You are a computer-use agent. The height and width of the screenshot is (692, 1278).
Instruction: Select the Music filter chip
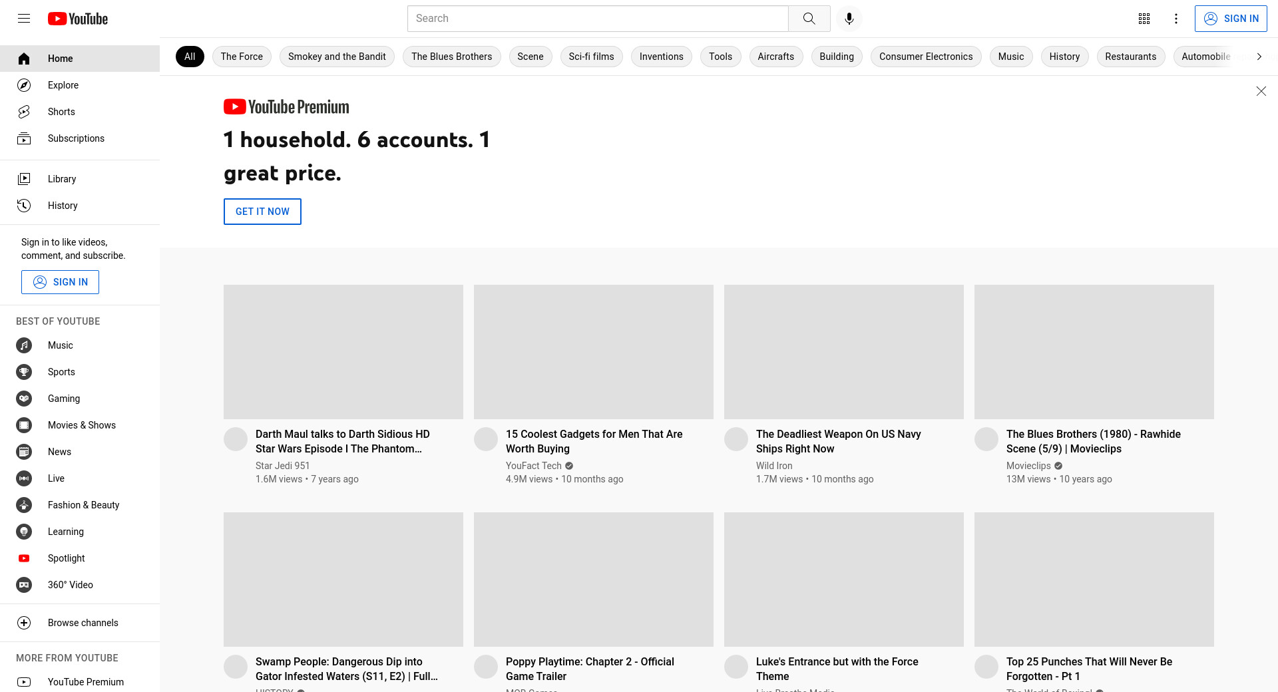pyautogui.click(x=1011, y=57)
